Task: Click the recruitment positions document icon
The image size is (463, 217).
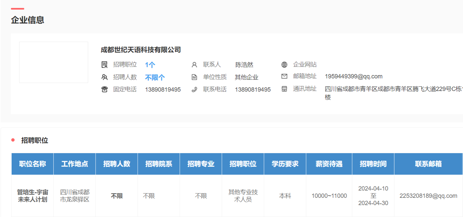Action: [104, 65]
